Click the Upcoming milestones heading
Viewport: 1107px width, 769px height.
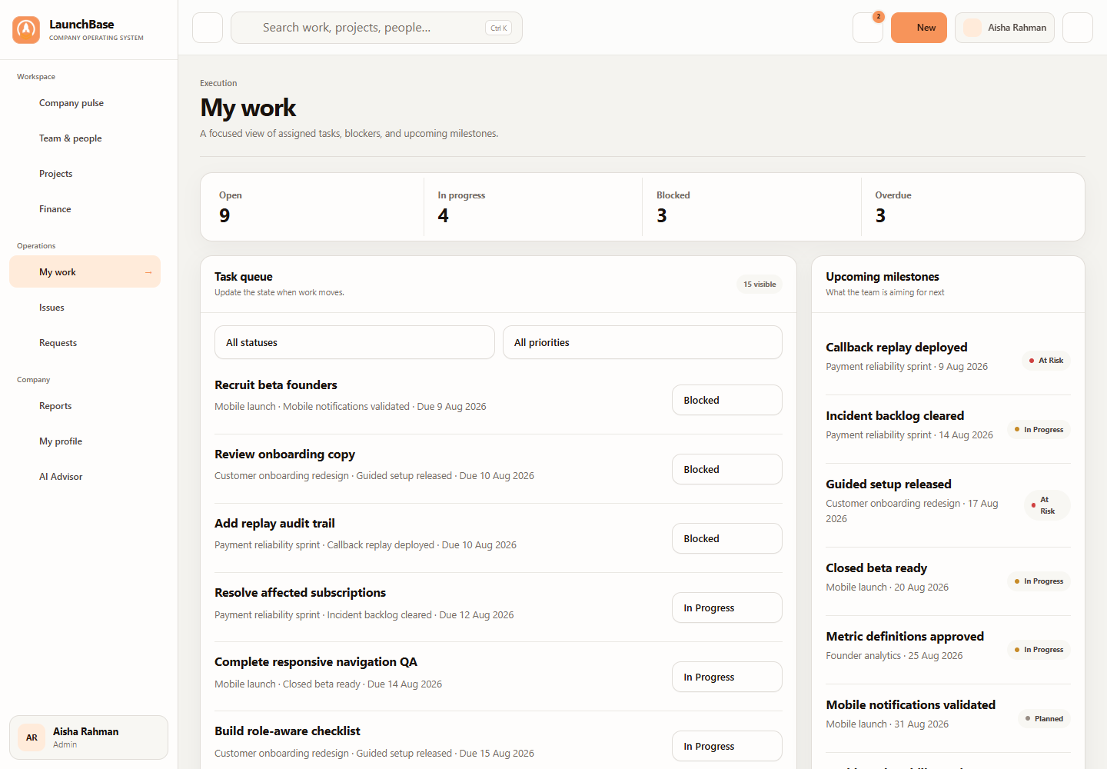[x=883, y=277]
